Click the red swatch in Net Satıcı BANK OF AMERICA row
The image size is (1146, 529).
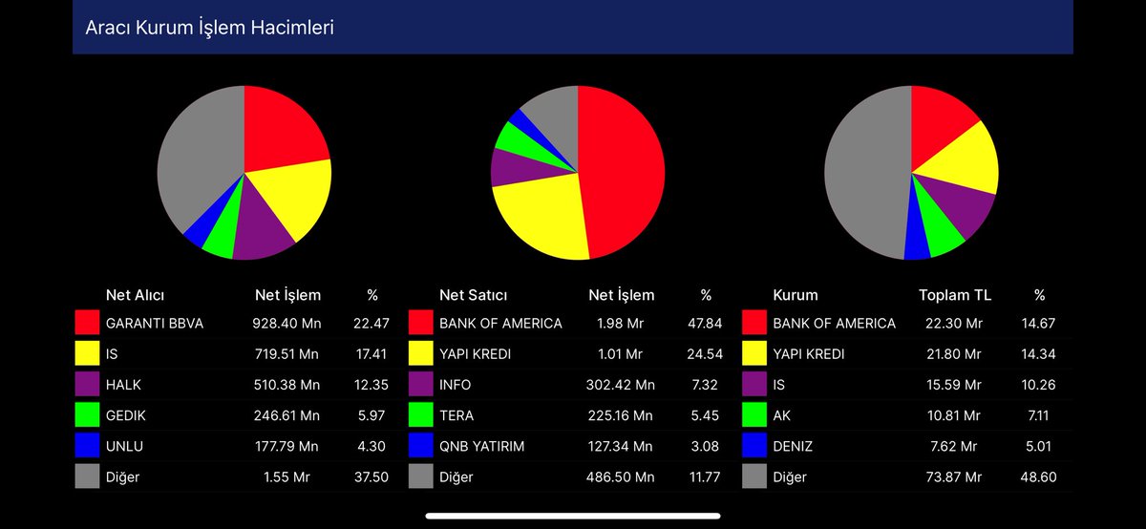[x=420, y=323]
